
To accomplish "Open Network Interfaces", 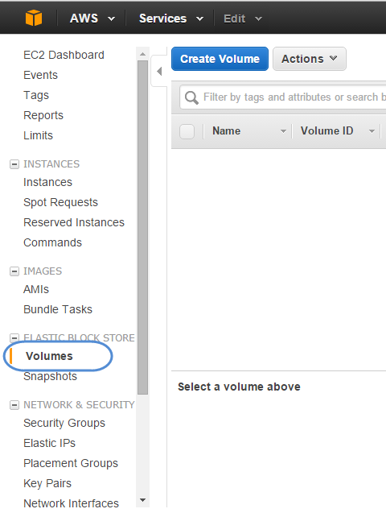I will coord(72,503).
